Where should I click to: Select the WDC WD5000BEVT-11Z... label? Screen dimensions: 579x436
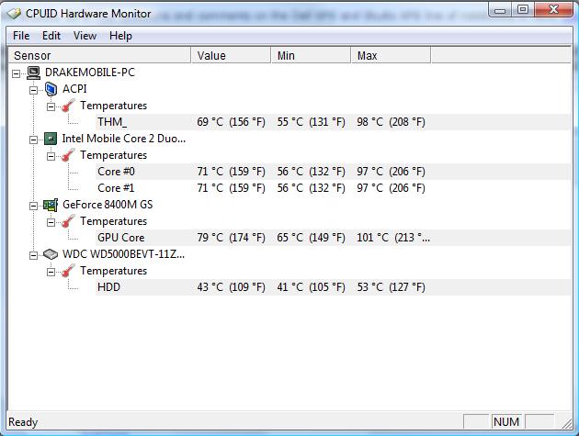point(123,254)
